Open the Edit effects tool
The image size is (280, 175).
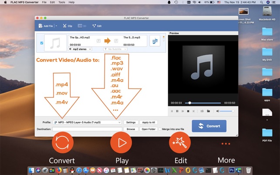pos(97,26)
